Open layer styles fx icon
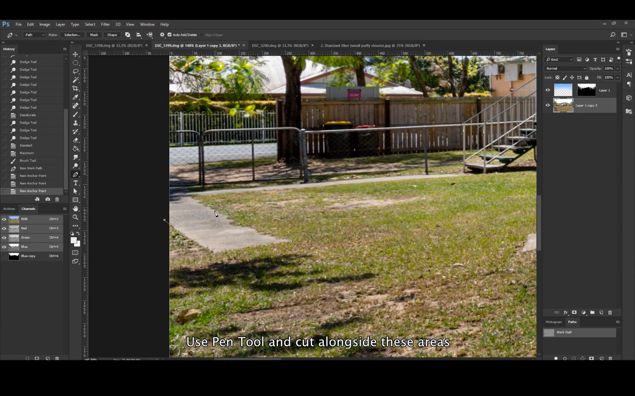 565,312
